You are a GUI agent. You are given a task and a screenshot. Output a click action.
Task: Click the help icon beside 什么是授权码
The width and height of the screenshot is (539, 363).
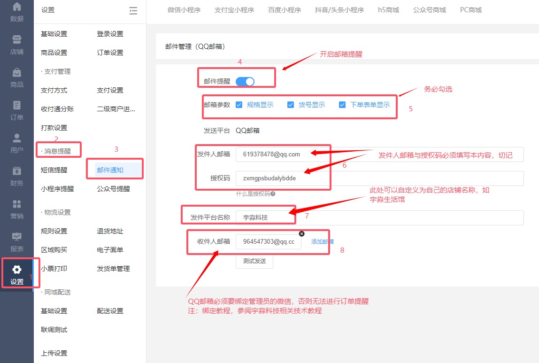273,193
